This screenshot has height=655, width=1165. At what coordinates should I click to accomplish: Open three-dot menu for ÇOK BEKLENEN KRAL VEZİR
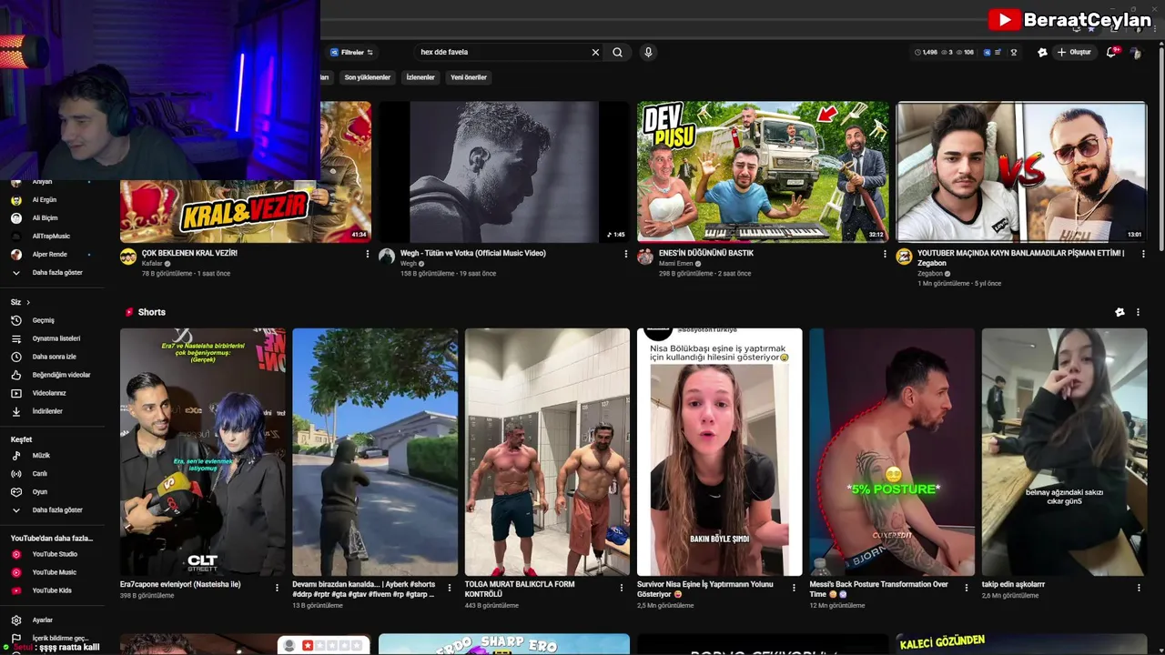[368, 254]
